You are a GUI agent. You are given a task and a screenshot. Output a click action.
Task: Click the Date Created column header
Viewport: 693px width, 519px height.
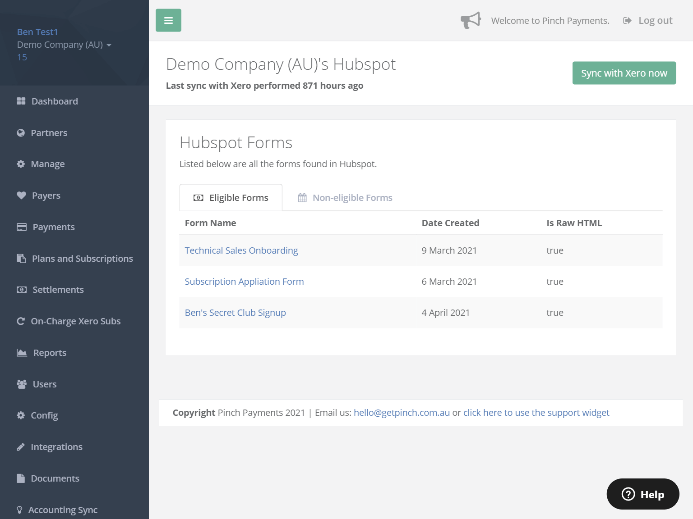point(450,223)
